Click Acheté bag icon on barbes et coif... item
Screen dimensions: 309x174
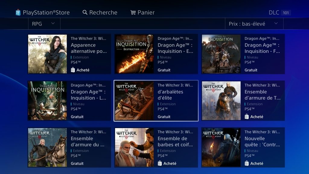pos(160,163)
